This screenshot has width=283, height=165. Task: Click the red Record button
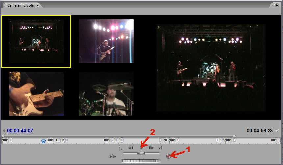click(168, 156)
